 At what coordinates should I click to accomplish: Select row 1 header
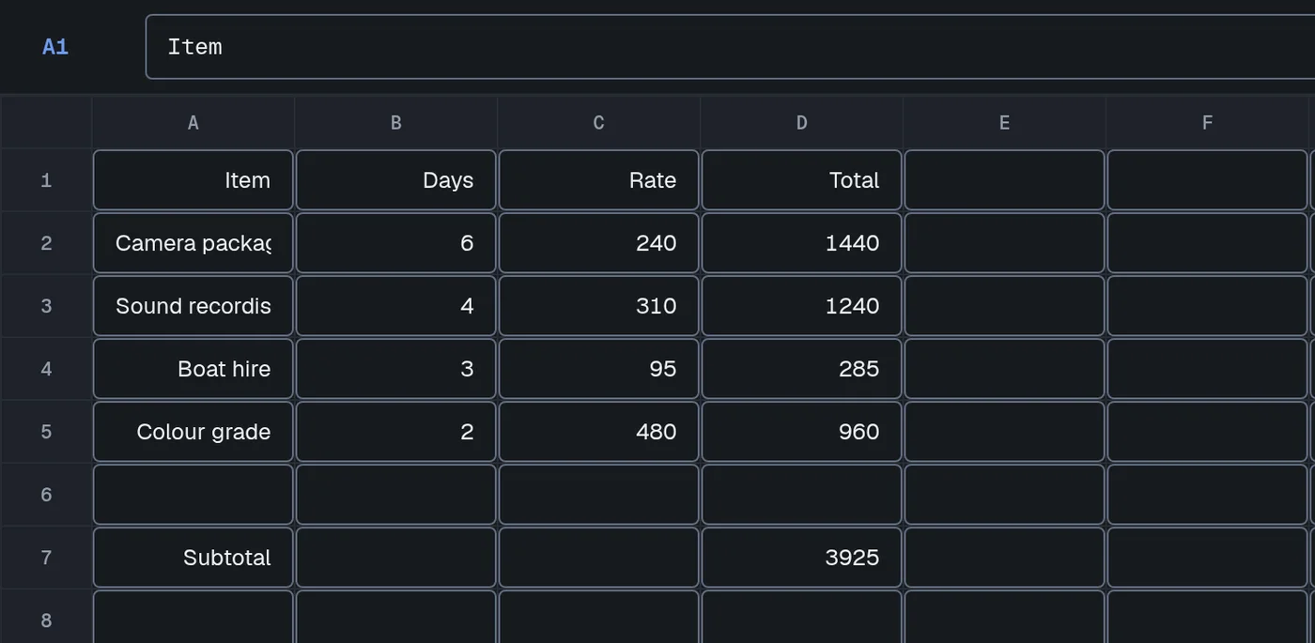[46, 180]
